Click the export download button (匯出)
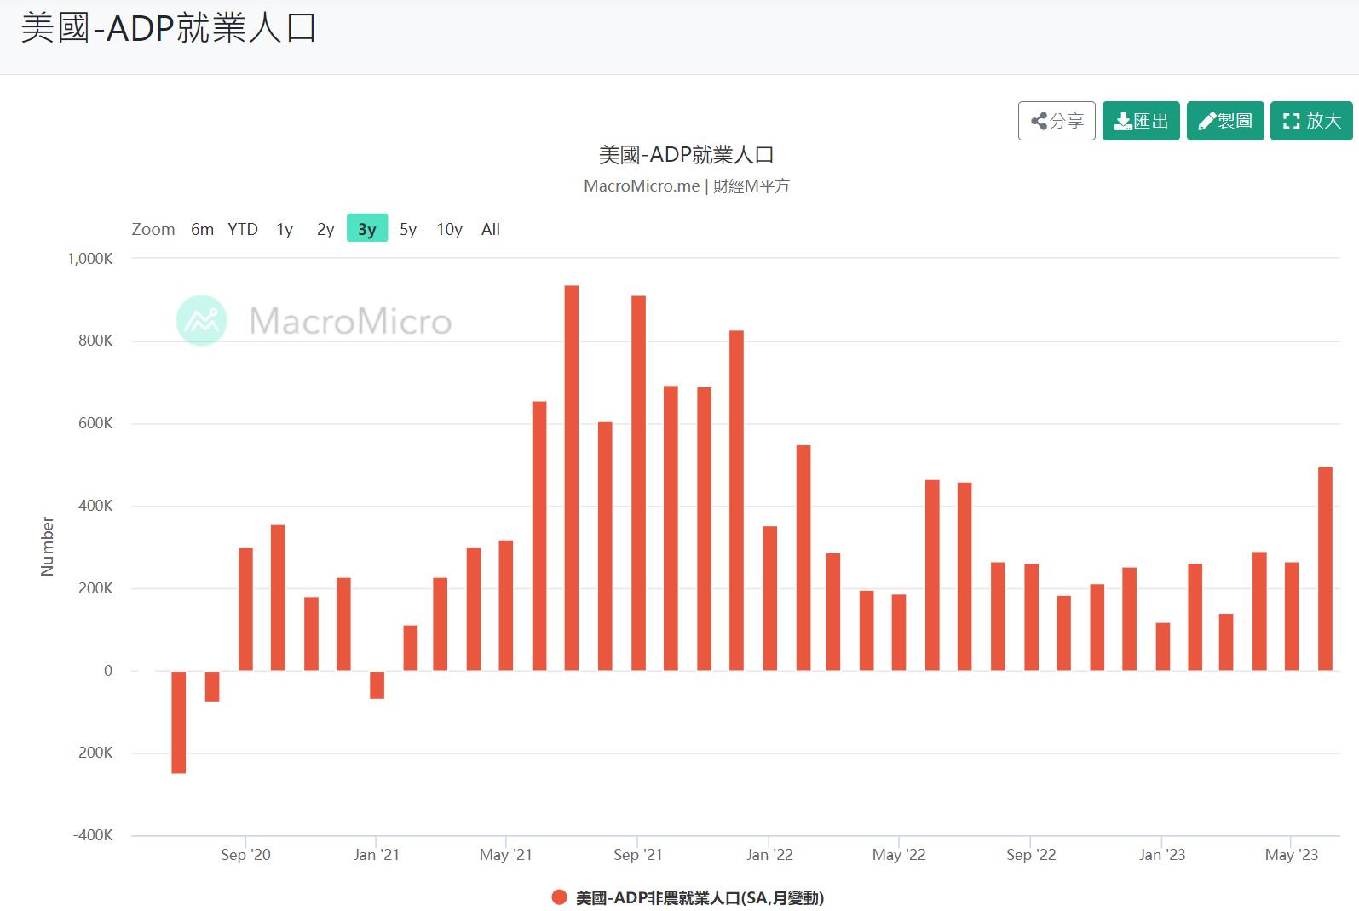The width and height of the screenshot is (1359, 911). 1140,121
